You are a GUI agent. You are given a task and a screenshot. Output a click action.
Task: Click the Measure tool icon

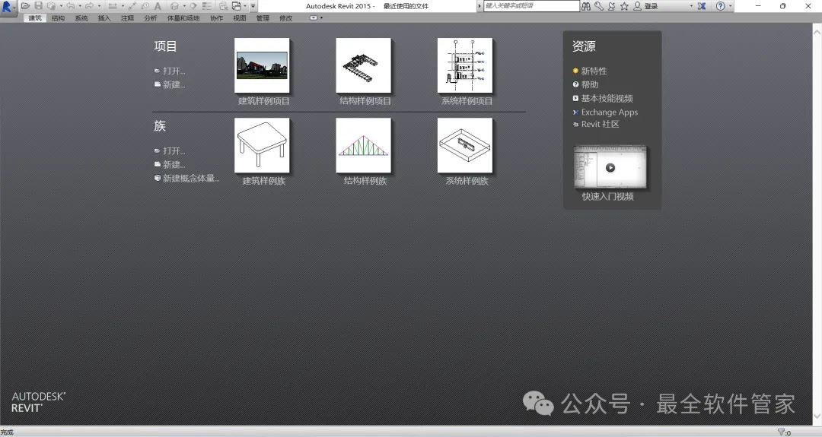112,6
